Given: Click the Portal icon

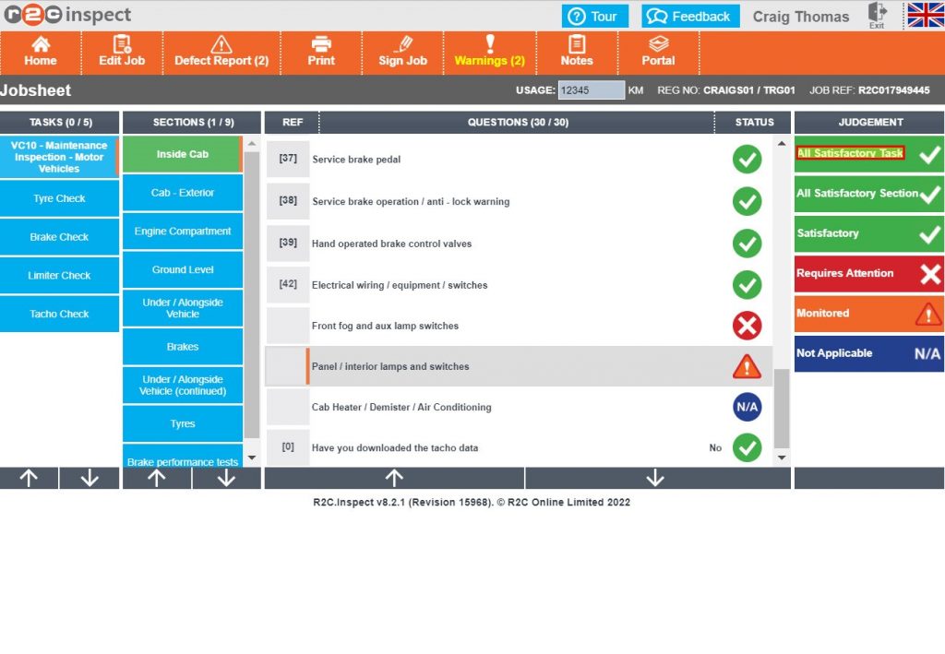Looking at the screenshot, I should [x=658, y=54].
